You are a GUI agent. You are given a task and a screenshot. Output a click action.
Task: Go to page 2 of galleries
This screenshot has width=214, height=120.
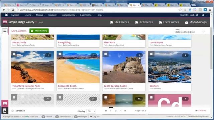pyautogui.click(x=116, y=111)
